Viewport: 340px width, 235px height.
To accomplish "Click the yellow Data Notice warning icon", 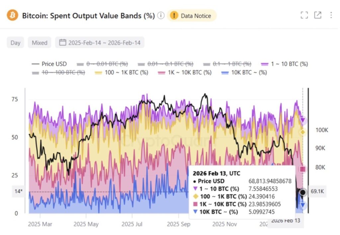I will (x=174, y=16).
